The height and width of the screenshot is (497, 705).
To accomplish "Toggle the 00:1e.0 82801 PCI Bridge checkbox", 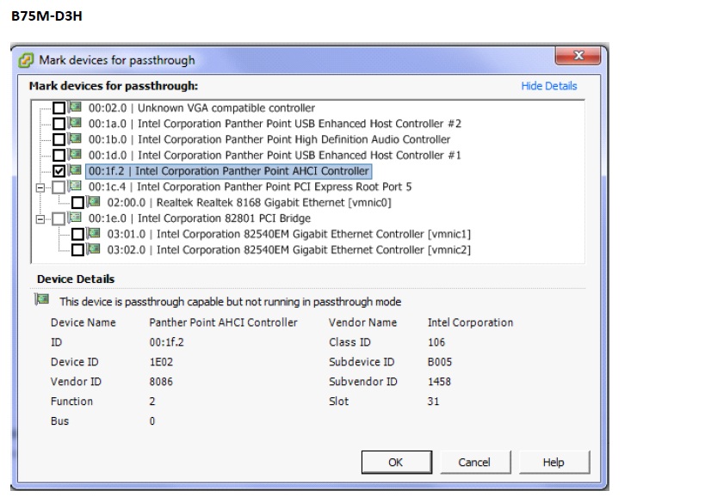I will click(59, 218).
